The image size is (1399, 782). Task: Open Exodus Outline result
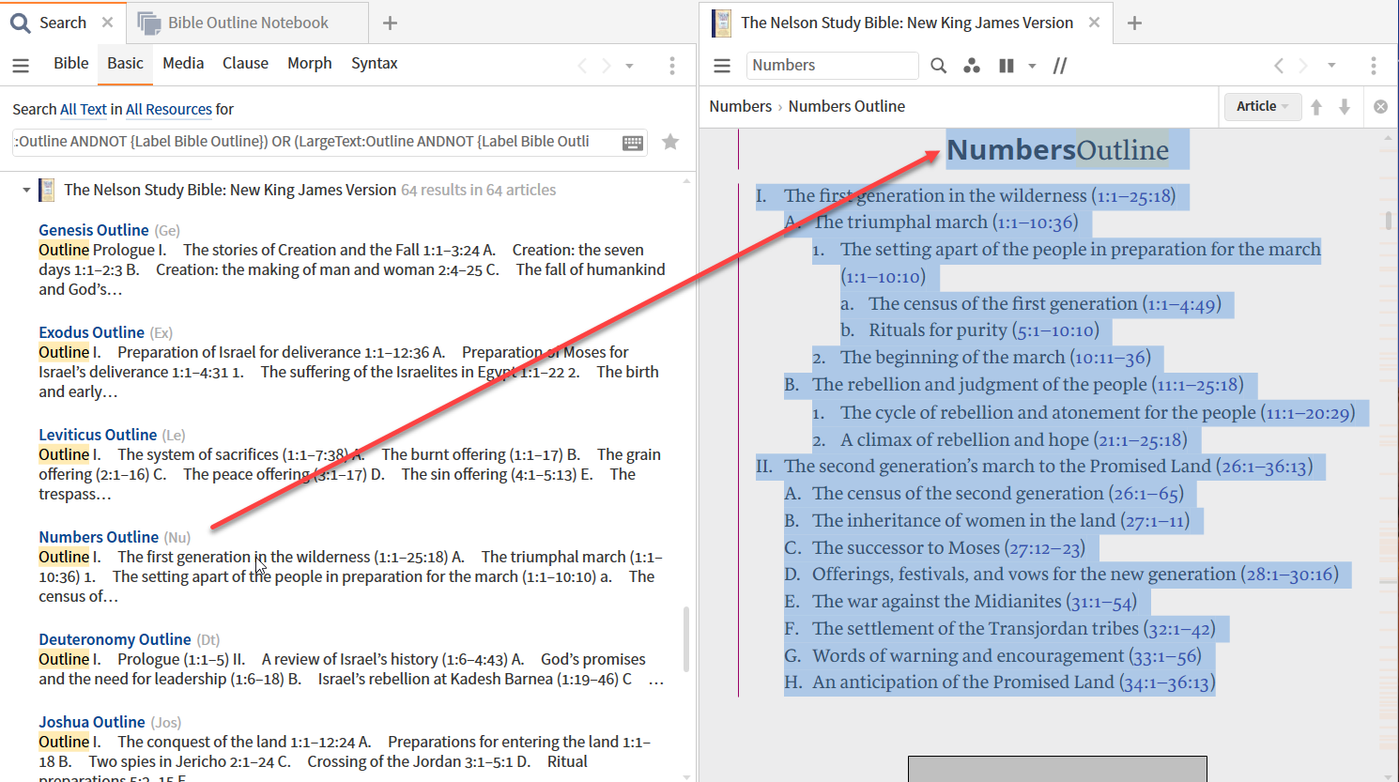[x=91, y=332]
